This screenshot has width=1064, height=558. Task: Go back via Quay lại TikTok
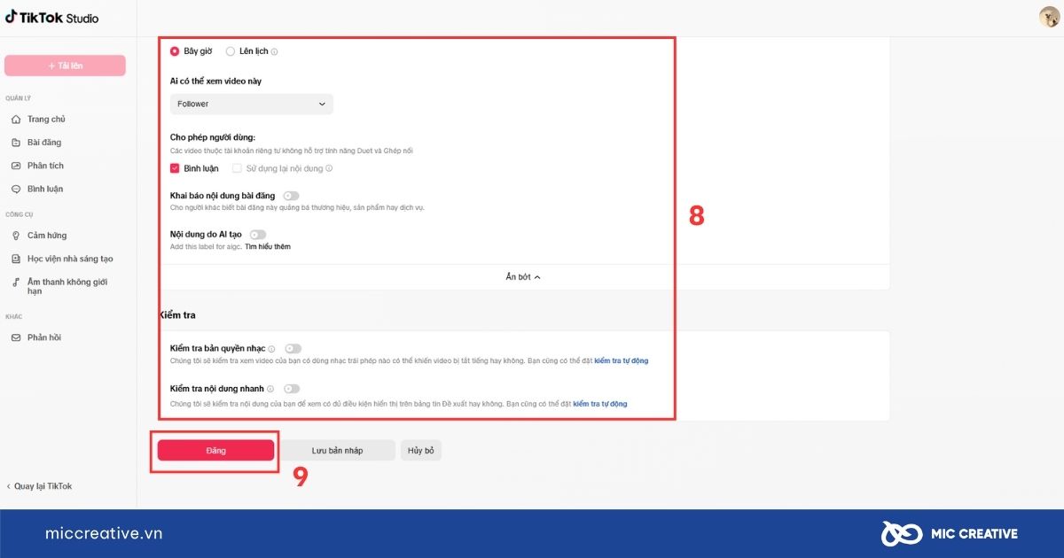coord(40,486)
